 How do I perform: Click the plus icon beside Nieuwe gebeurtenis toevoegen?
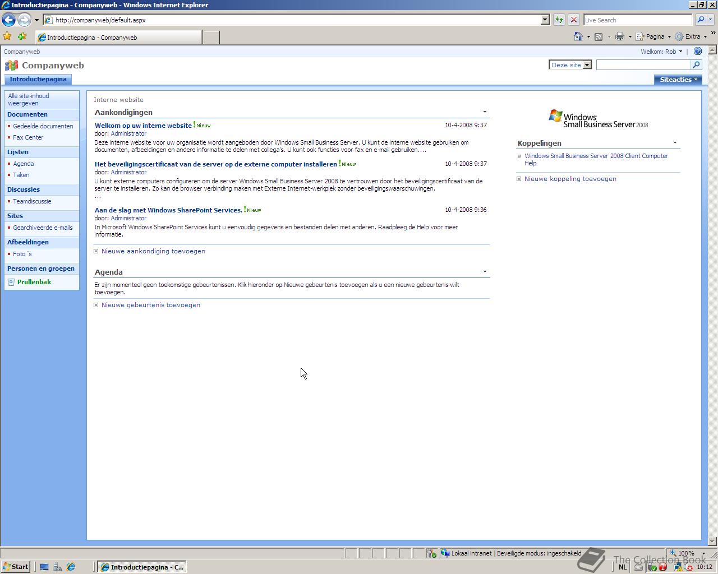[96, 305]
